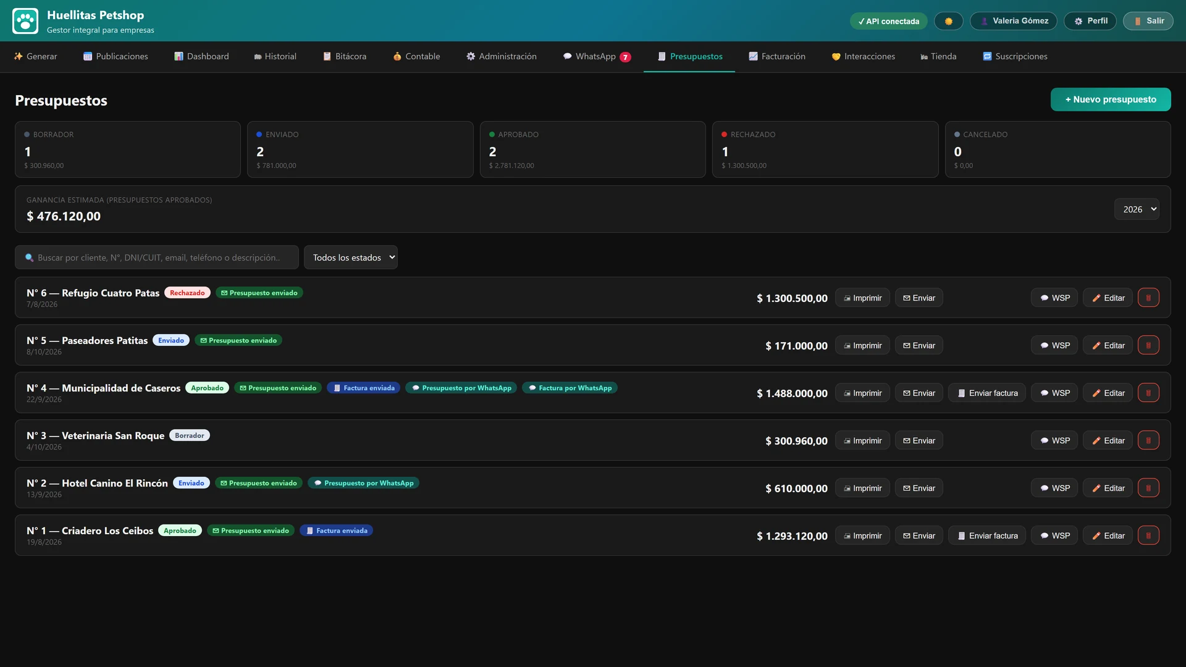Switch to the Facturación tab
This screenshot has width=1186, height=667.
(x=776, y=56)
